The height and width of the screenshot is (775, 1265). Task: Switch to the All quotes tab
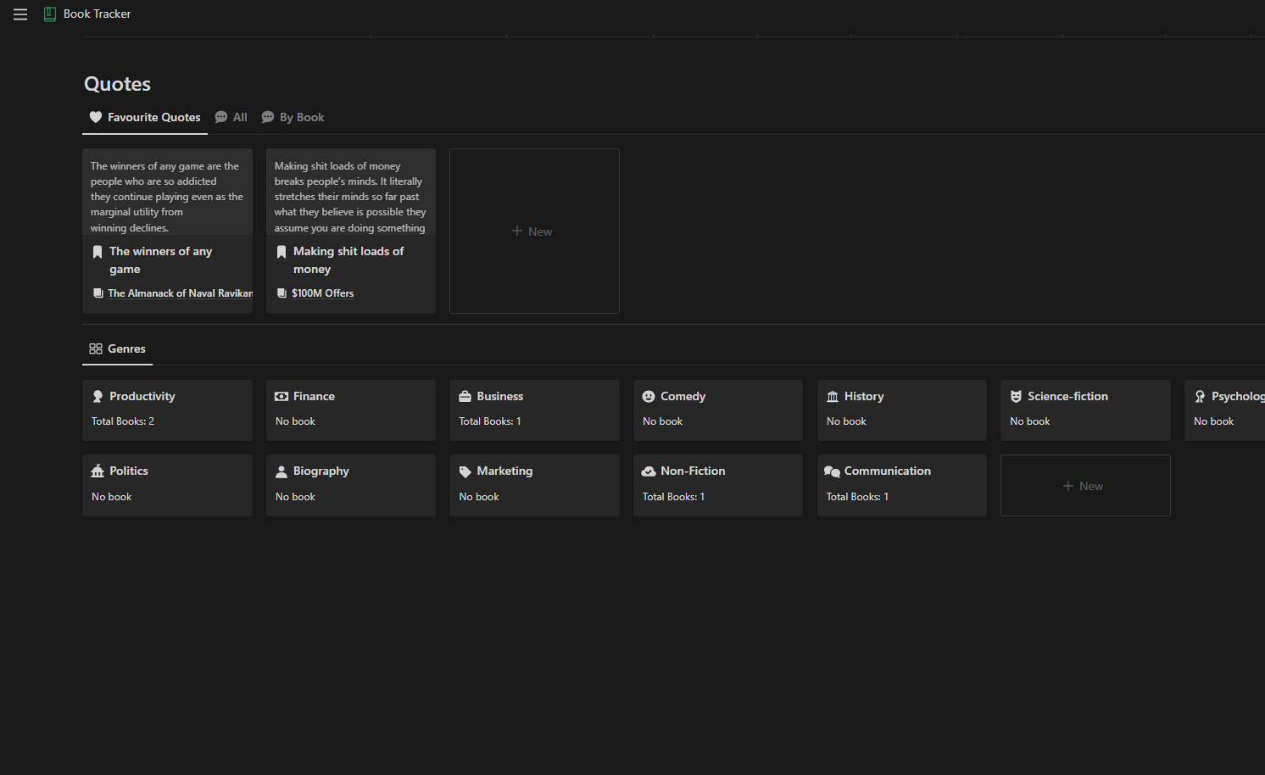tap(231, 117)
